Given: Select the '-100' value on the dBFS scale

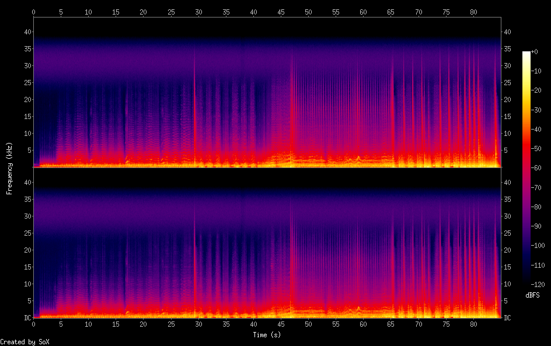Looking at the screenshot, I should [538, 246].
